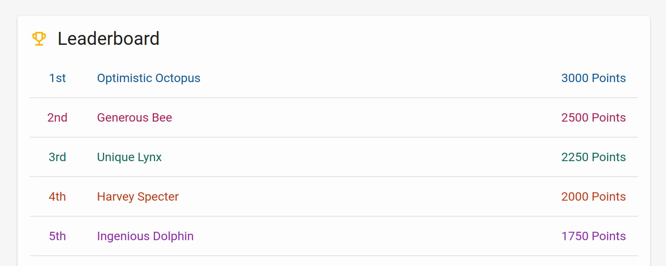Click the 2000 Points score

(593, 196)
